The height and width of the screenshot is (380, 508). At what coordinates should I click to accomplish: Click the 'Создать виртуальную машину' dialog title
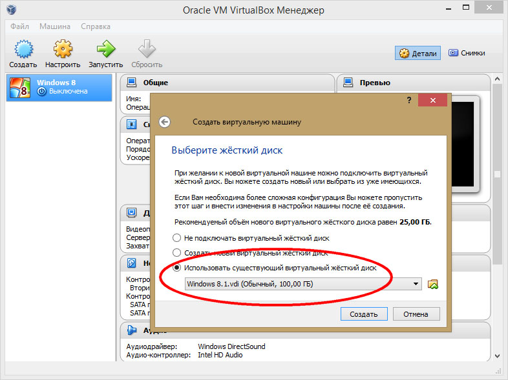(247, 122)
